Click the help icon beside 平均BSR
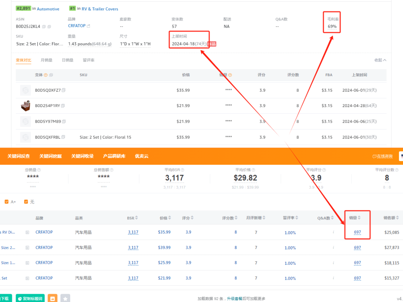Screen dimensions: 403x302 click(x=182, y=170)
